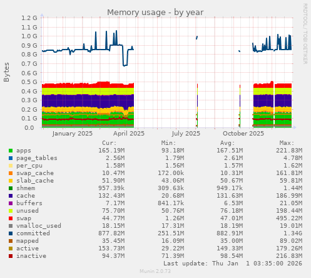Click the 'slab_cache' legend label
The width and height of the screenshot is (311, 278).
click(x=35, y=181)
